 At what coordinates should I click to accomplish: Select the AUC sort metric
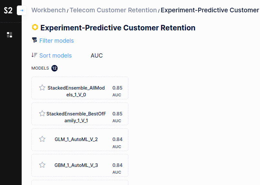point(97,56)
